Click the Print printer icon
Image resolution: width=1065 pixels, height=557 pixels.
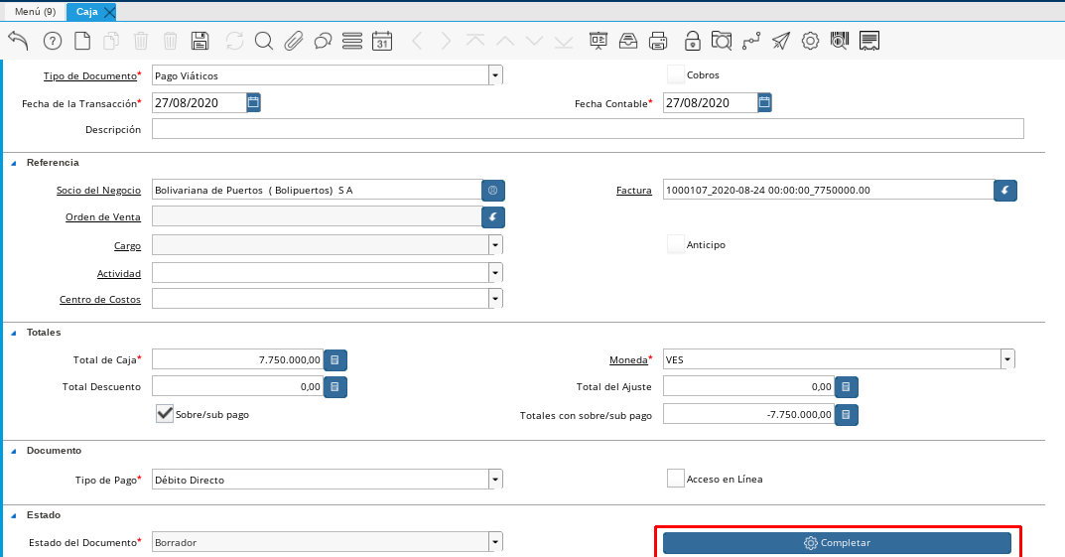click(x=657, y=41)
